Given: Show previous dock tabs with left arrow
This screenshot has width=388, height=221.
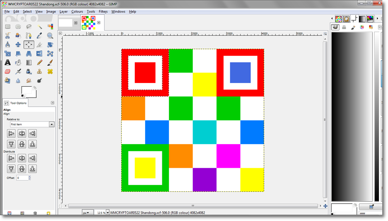Looking at the screenshot, I should click(332, 18).
